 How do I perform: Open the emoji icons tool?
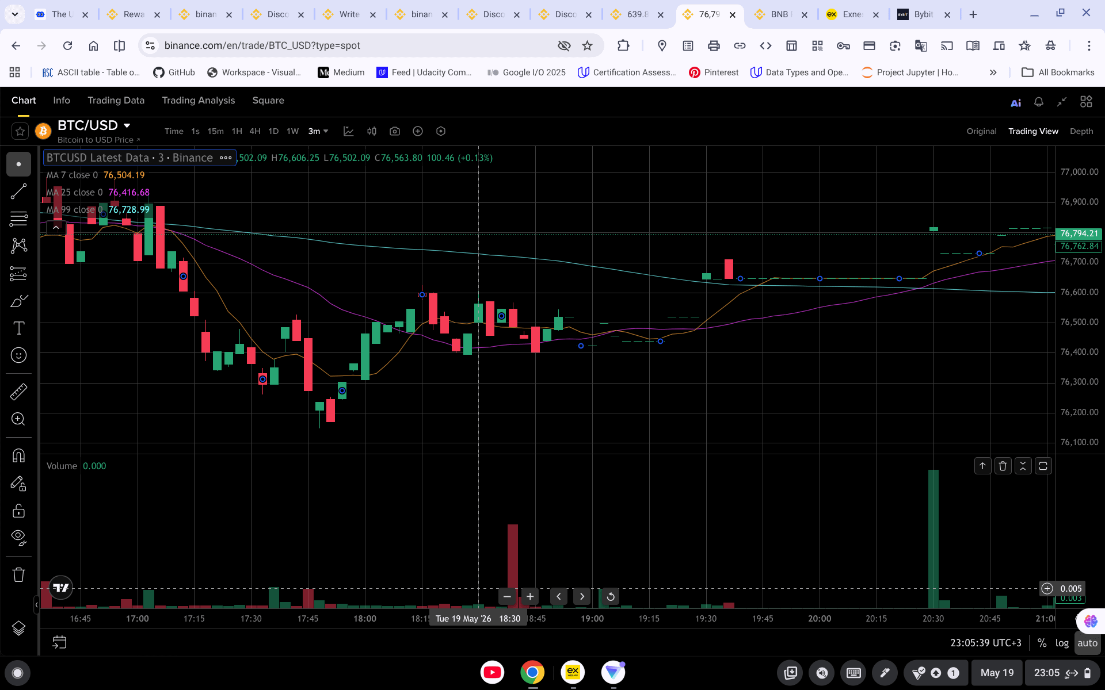coord(18,355)
